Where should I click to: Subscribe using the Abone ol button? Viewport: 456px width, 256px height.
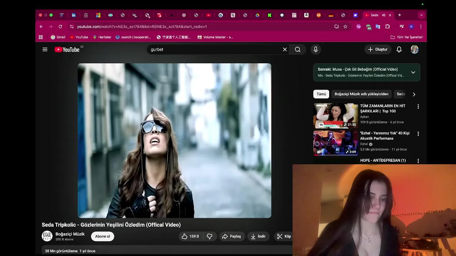(x=103, y=236)
